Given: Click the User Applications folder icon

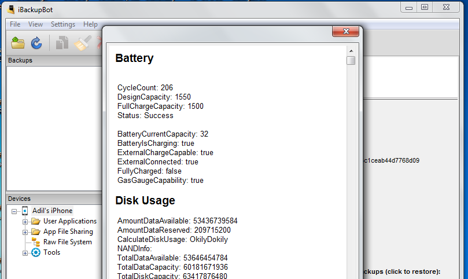Looking at the screenshot, I should click(x=36, y=221).
